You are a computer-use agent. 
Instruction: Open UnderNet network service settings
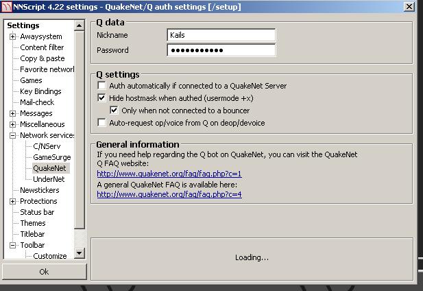point(49,179)
